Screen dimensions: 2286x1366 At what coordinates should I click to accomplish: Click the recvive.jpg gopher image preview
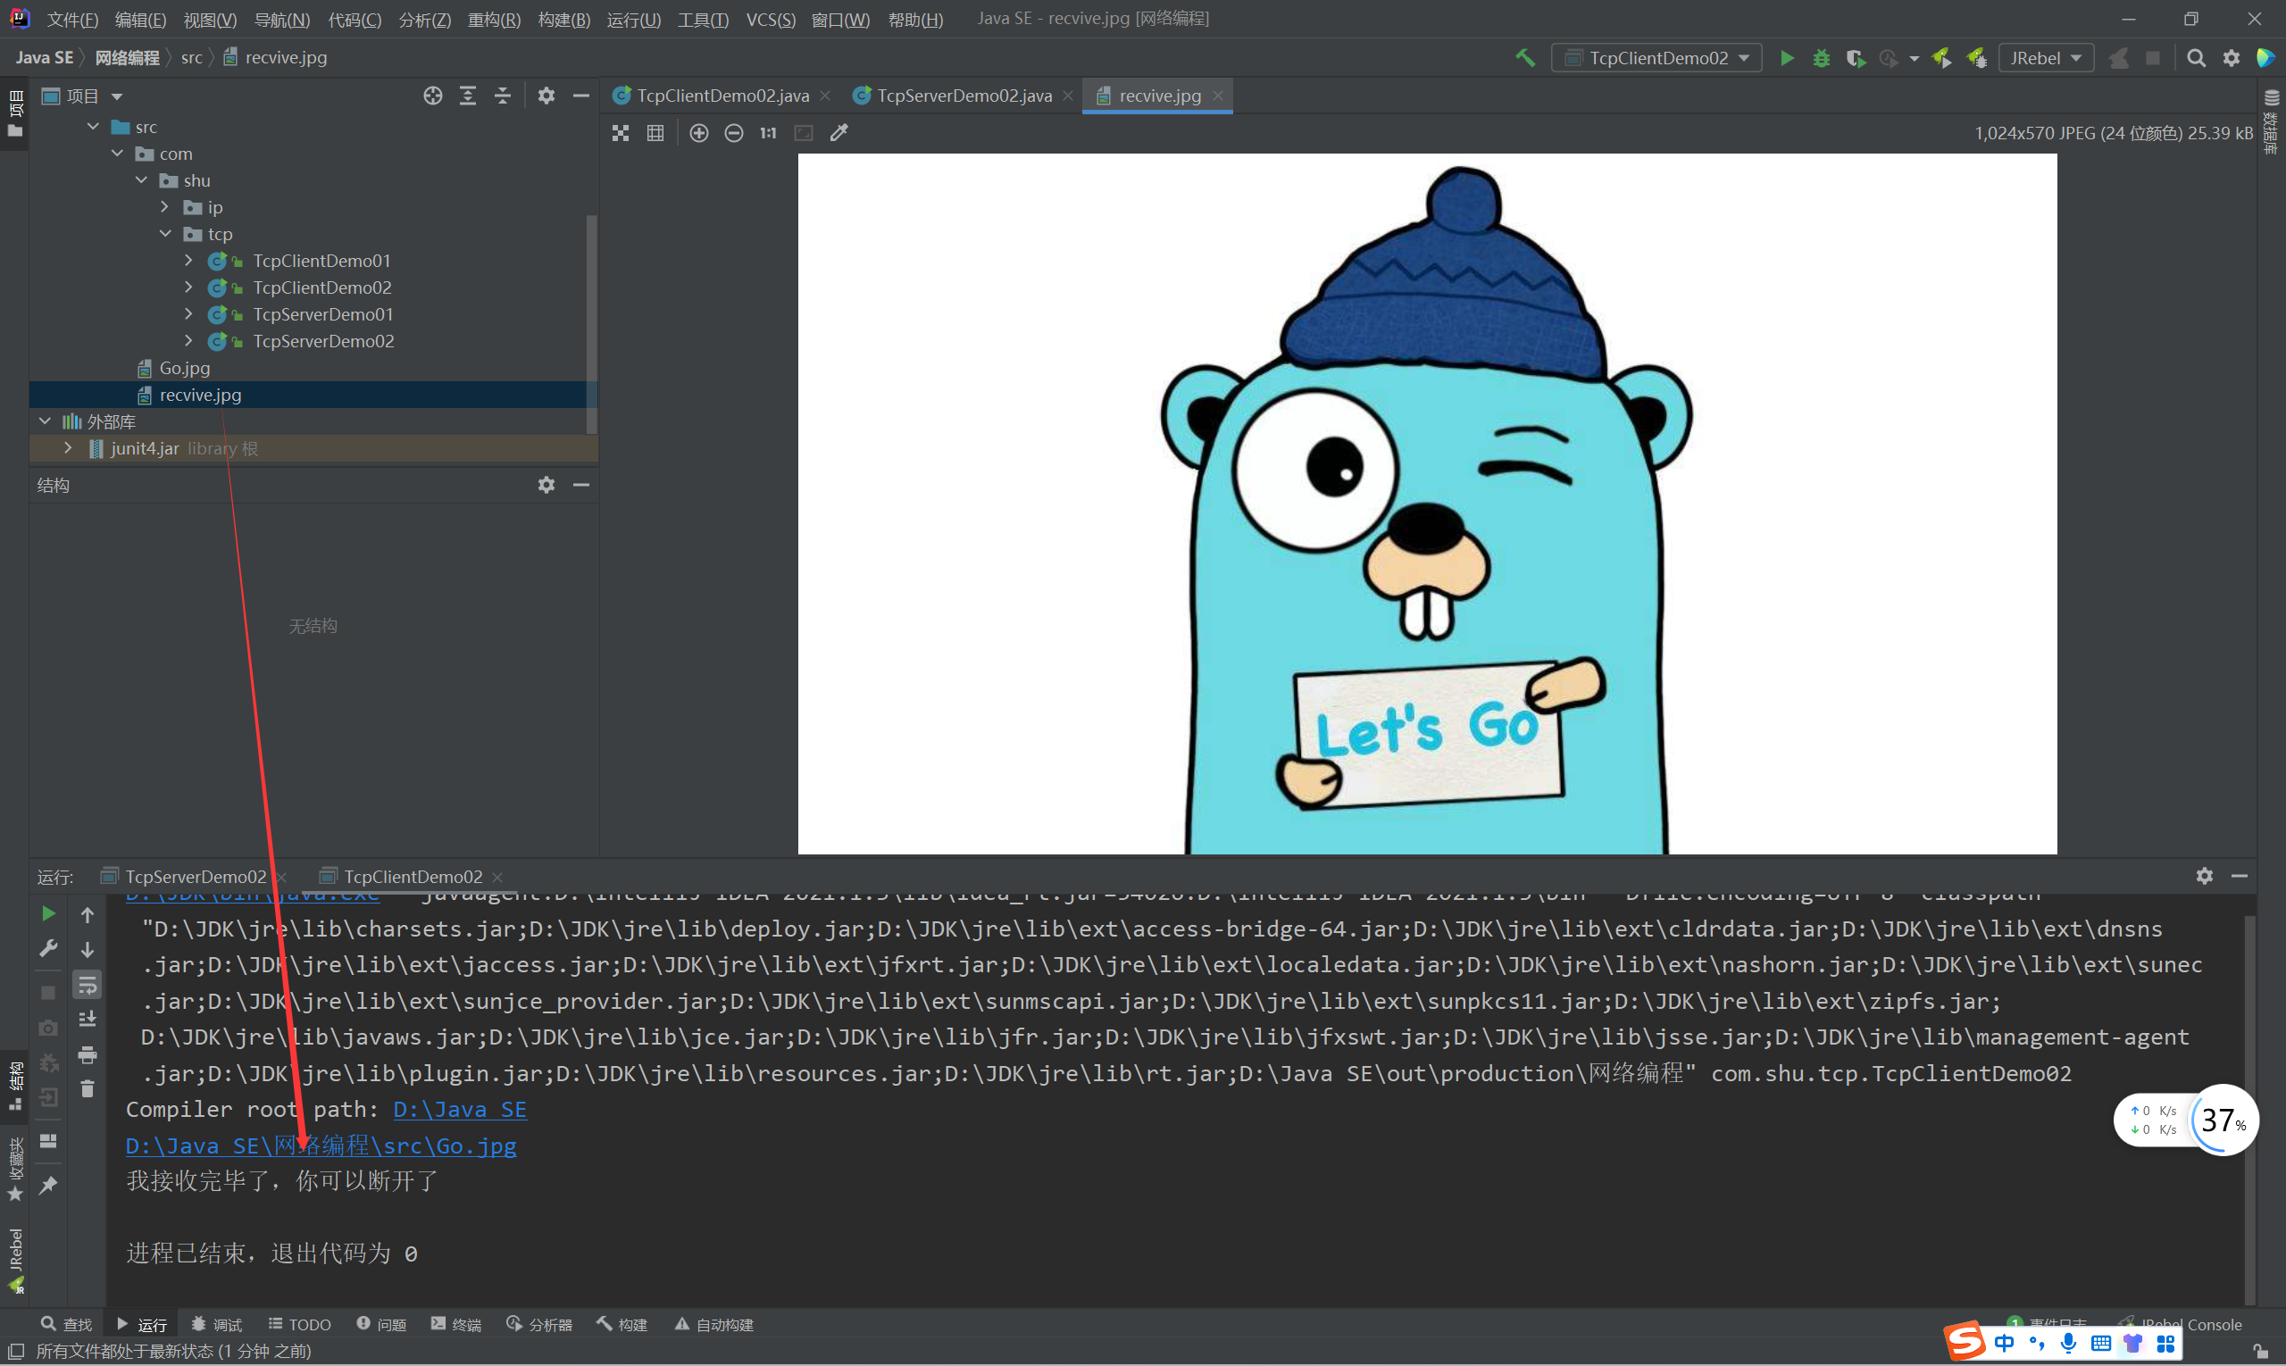click(x=1427, y=504)
